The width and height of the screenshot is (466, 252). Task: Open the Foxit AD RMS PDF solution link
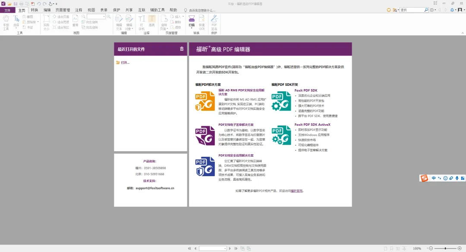pos(241,92)
